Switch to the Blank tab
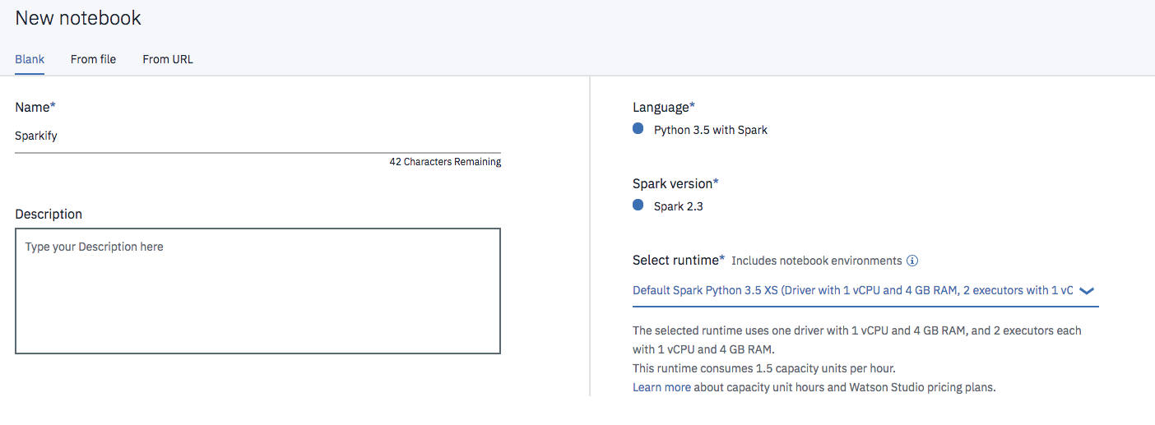The height and width of the screenshot is (425, 1155). 30,59
